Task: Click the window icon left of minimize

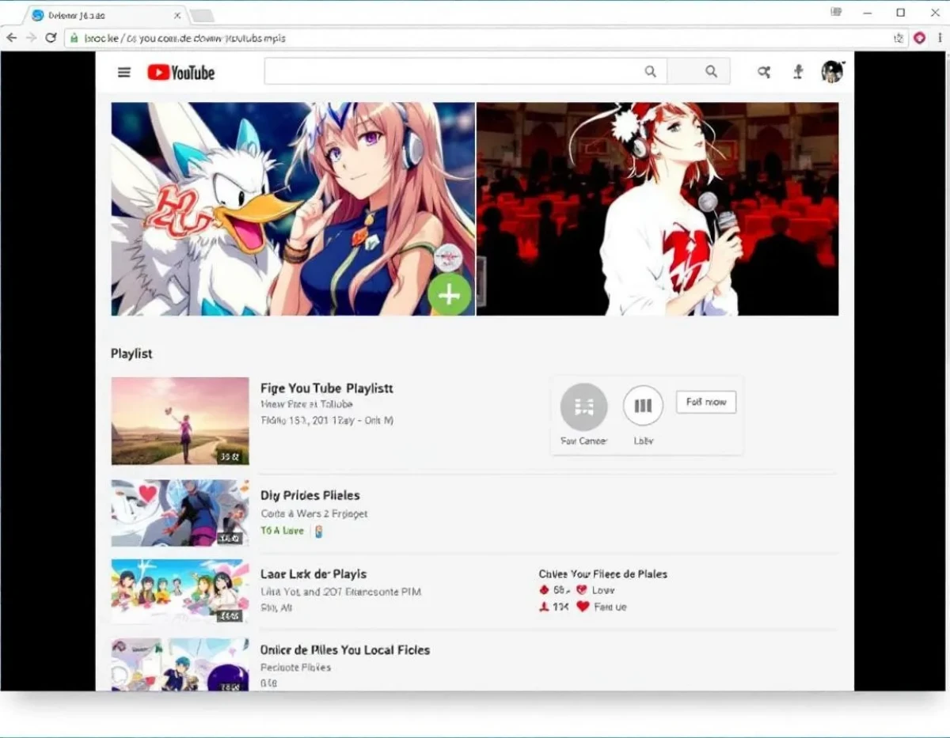Action: 836,12
